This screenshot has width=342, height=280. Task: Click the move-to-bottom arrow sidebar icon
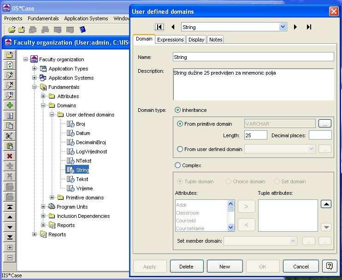point(10,237)
